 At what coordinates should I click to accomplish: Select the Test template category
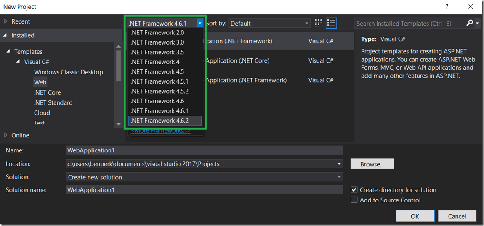[40, 123]
